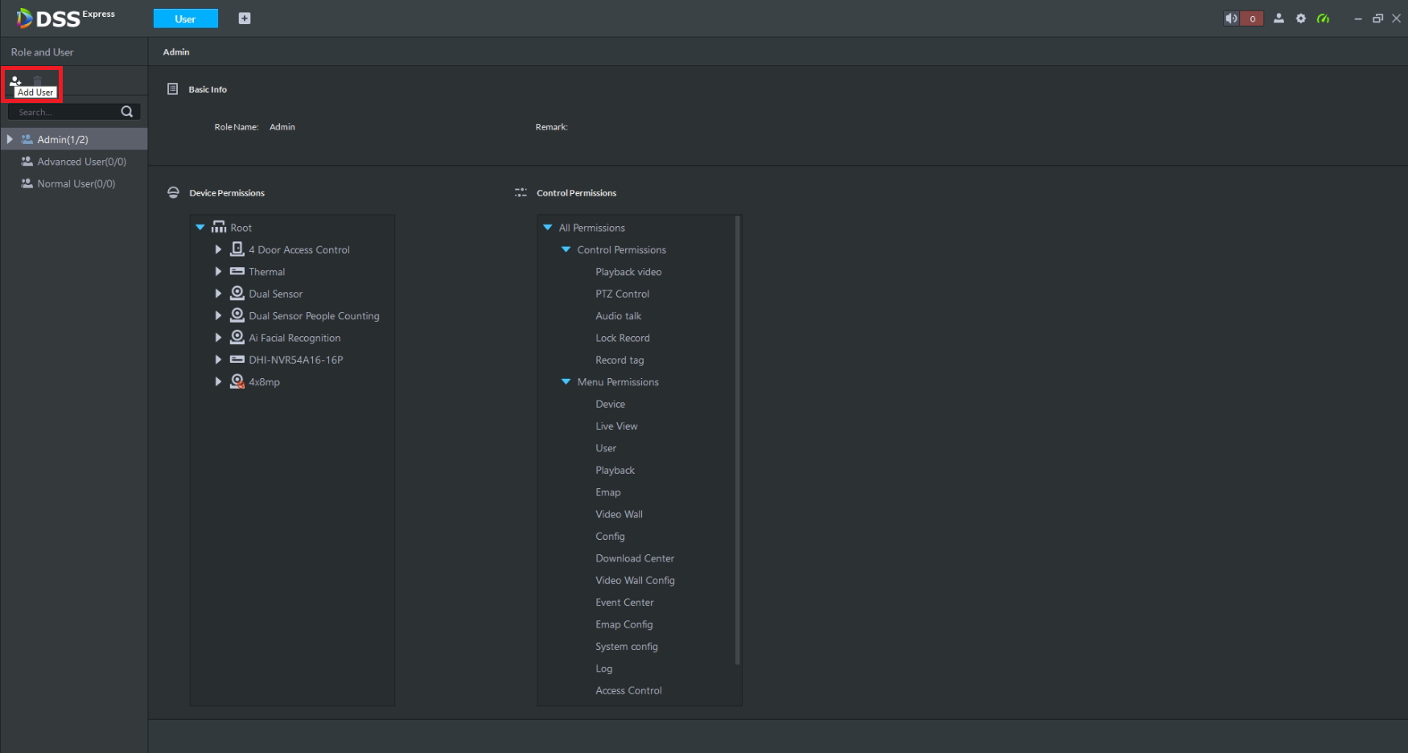This screenshot has width=1408, height=753.
Task: Select the Normal User(0/0) role
Action: click(76, 183)
